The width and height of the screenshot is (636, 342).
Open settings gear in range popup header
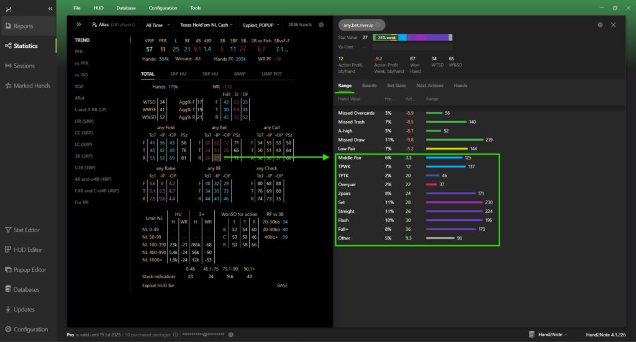pos(600,25)
